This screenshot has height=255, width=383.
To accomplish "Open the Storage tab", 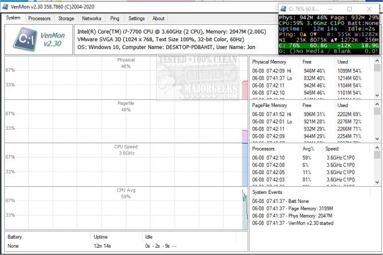I will pyautogui.click(x=66, y=19).
